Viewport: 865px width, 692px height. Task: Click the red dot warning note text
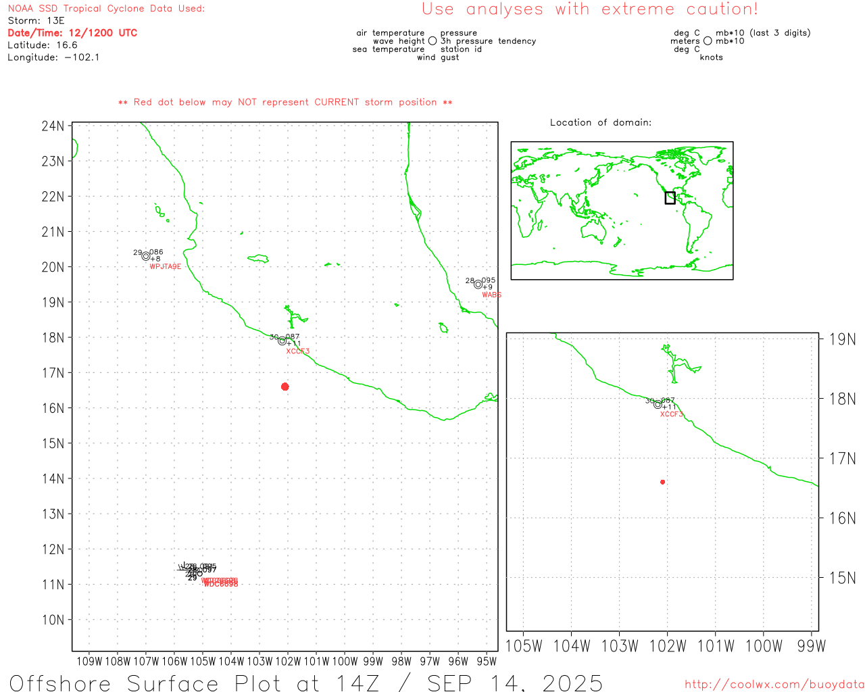(x=285, y=103)
